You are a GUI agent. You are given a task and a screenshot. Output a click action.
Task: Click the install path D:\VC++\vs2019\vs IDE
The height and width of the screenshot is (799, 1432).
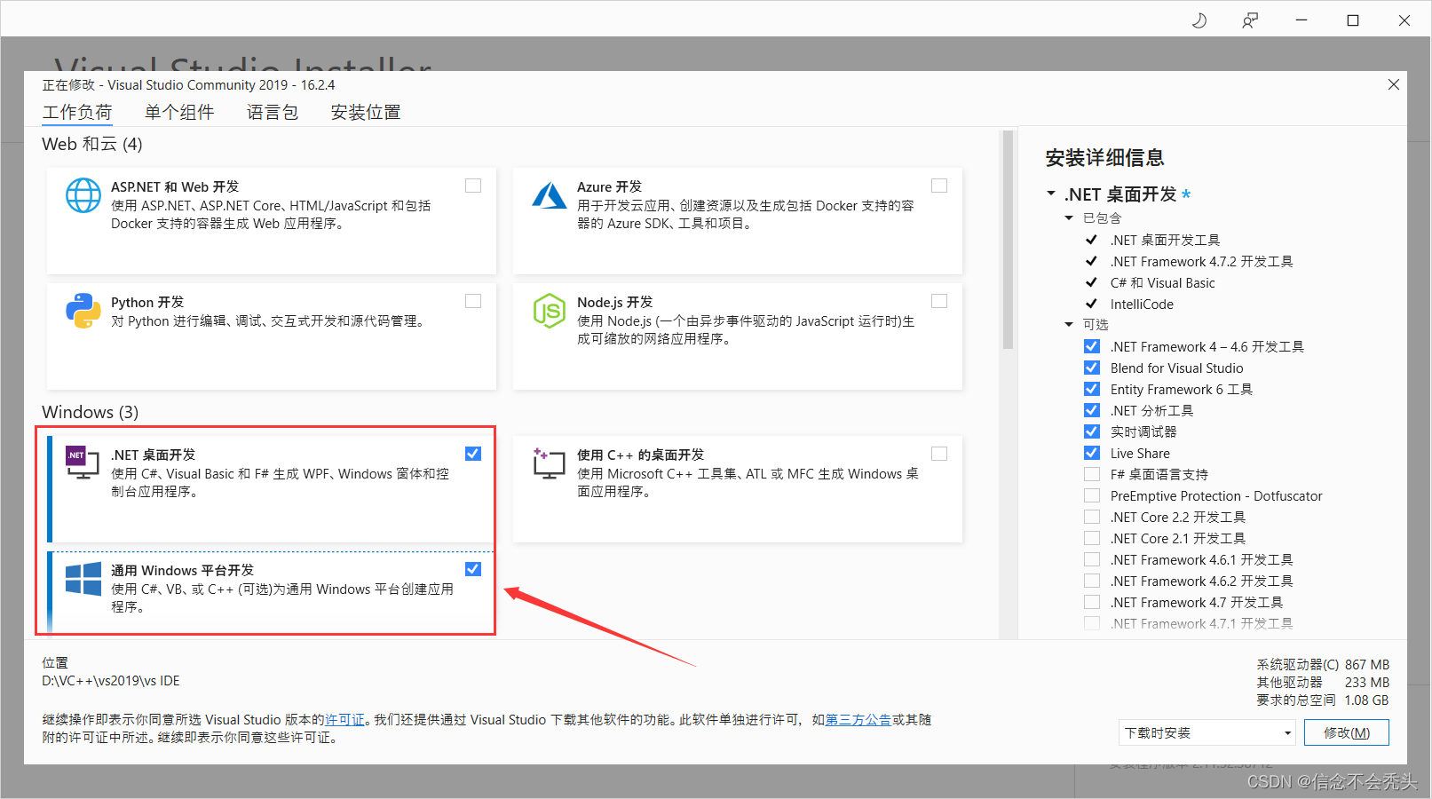111,681
